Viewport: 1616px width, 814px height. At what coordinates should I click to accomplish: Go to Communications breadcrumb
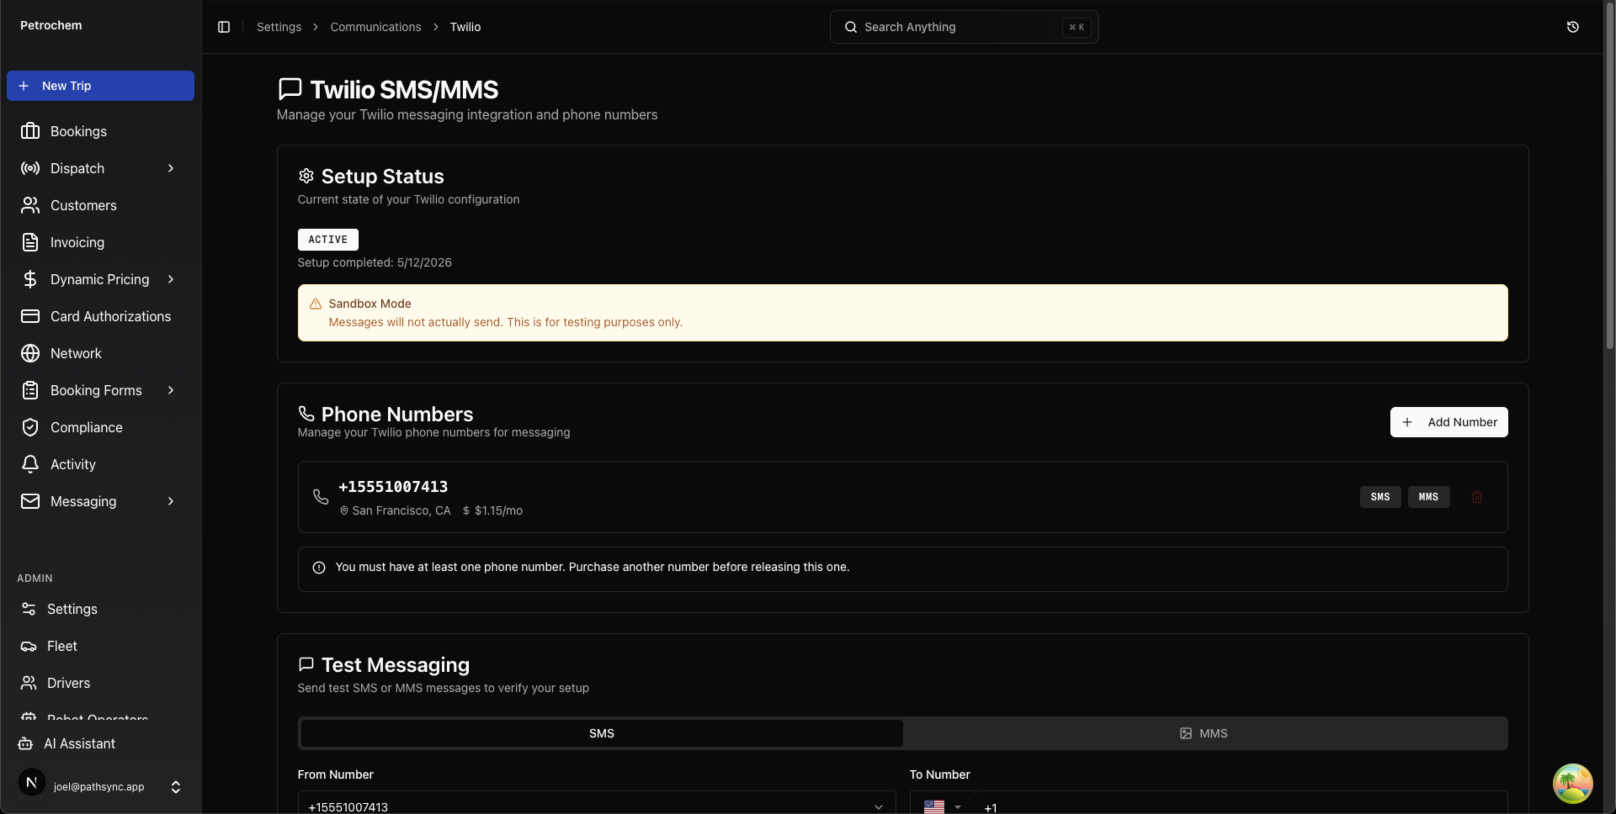(376, 27)
